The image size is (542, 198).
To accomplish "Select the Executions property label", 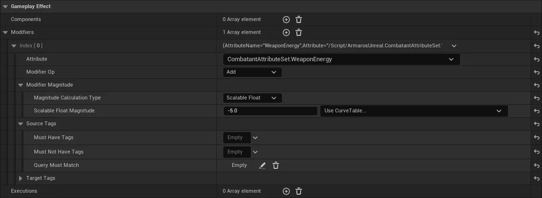I will click(24, 191).
